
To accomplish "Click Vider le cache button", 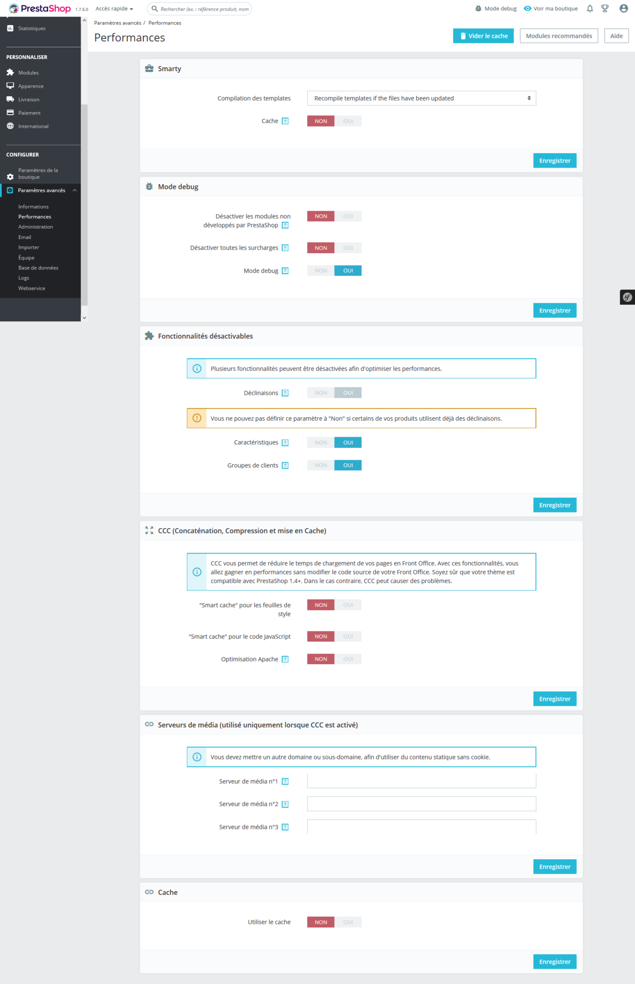I will coord(483,36).
